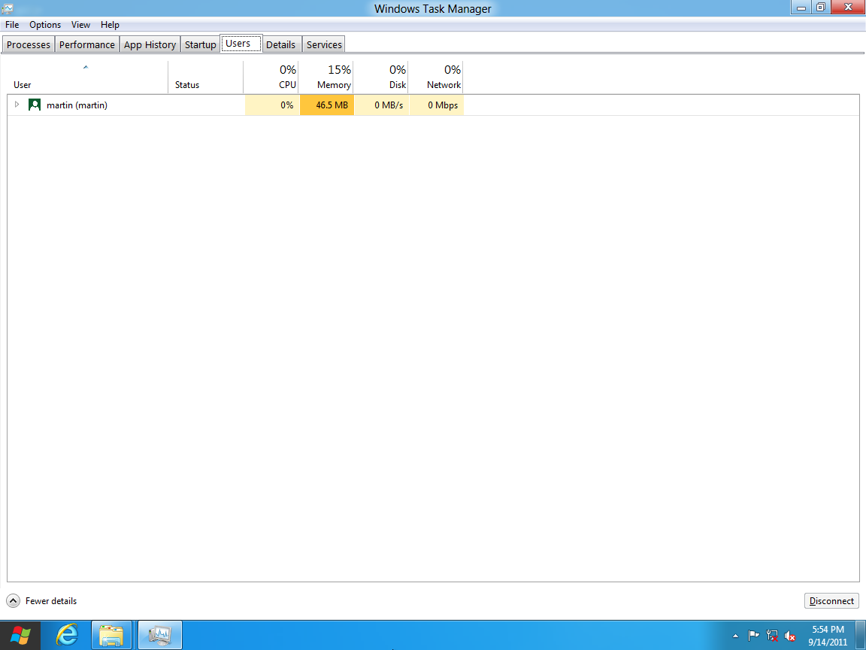Click the martin user avatar icon
The width and height of the screenshot is (866, 650).
[35, 105]
